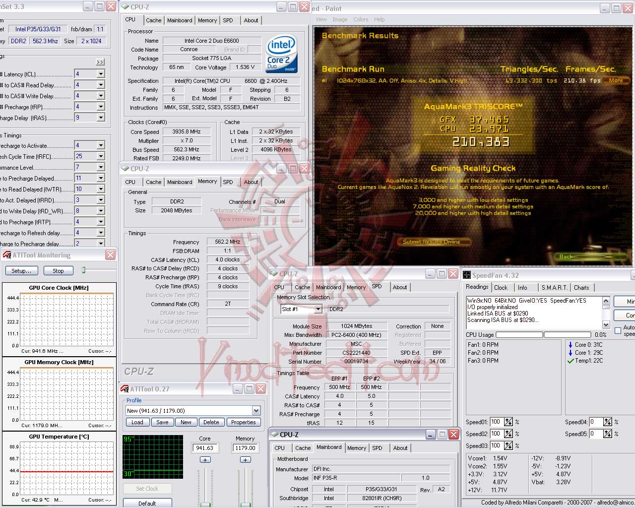Click the Speed01 value field in SpeedFan
This screenshot has width=635, height=508.
496,422
